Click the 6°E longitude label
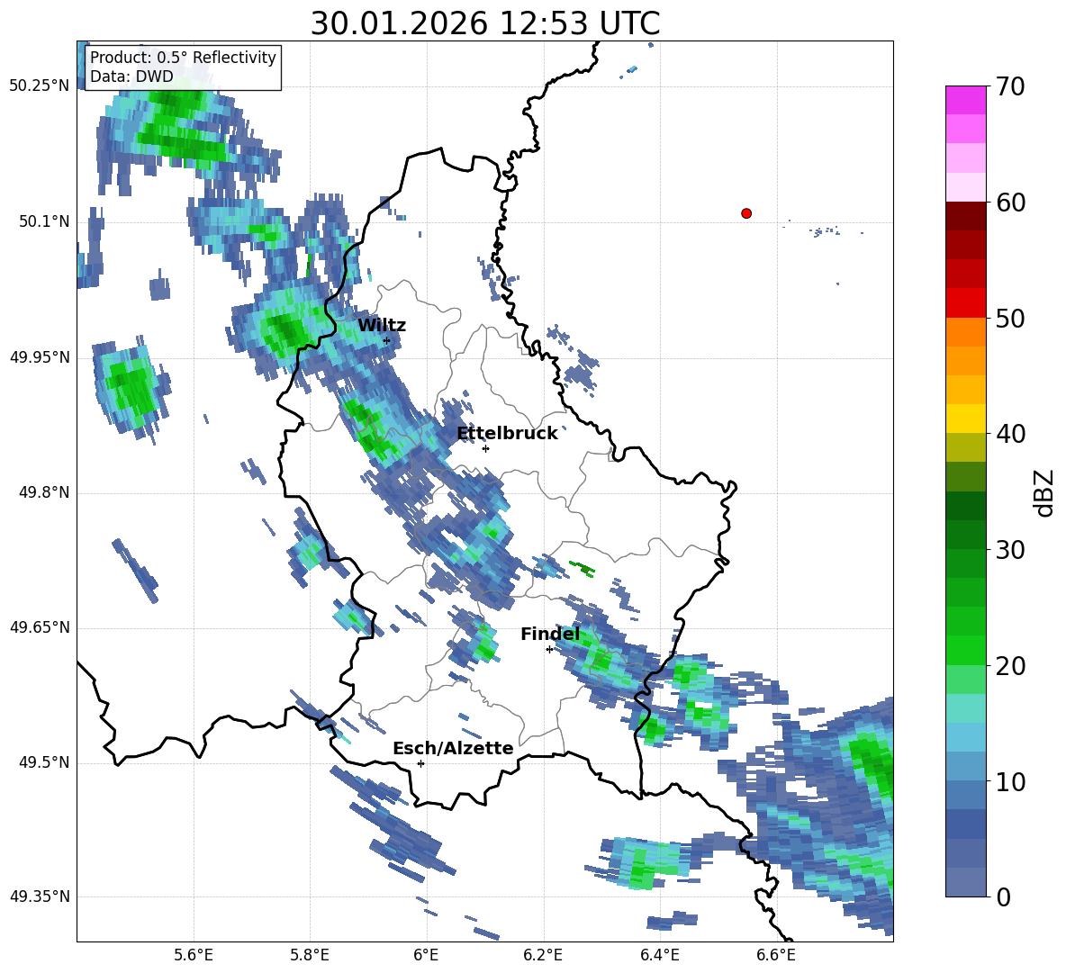The height and width of the screenshot is (973, 1066). 426,955
